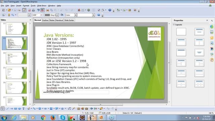Image resolution: width=215 pixels, height=121 pixels.
Task: Open the File menu
Action: 2,6
